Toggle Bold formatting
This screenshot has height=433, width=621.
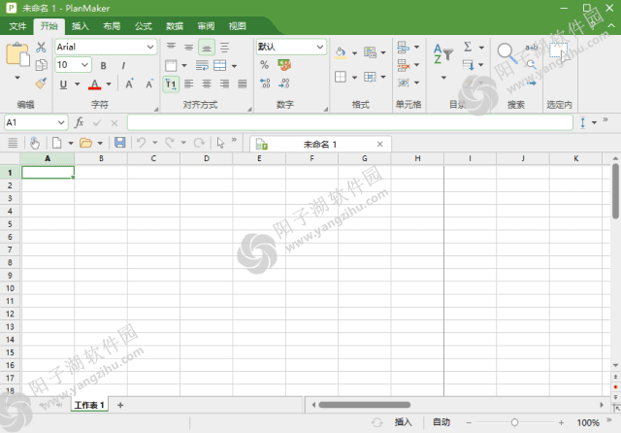point(104,65)
